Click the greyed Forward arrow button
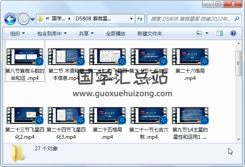The image size is (245, 167). click(24, 19)
